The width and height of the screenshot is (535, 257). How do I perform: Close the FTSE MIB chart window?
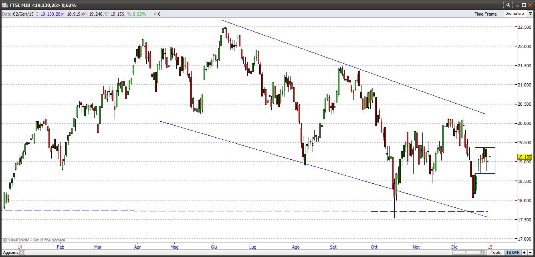pos(530,5)
